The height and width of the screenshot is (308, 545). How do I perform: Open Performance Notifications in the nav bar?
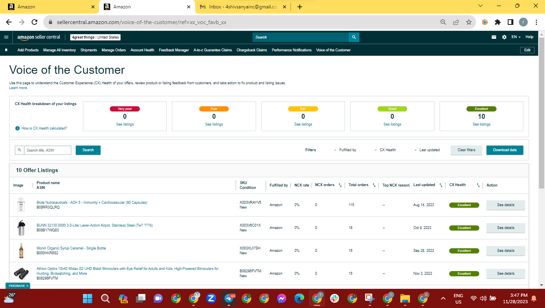292,50
